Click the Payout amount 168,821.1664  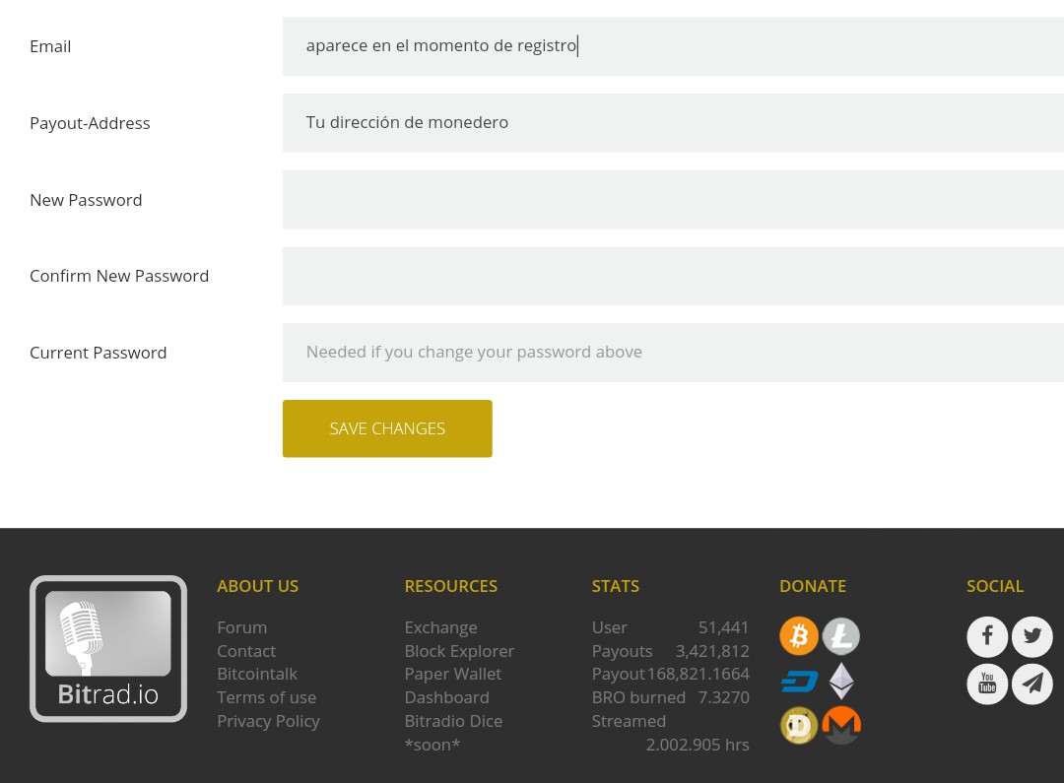698,675
